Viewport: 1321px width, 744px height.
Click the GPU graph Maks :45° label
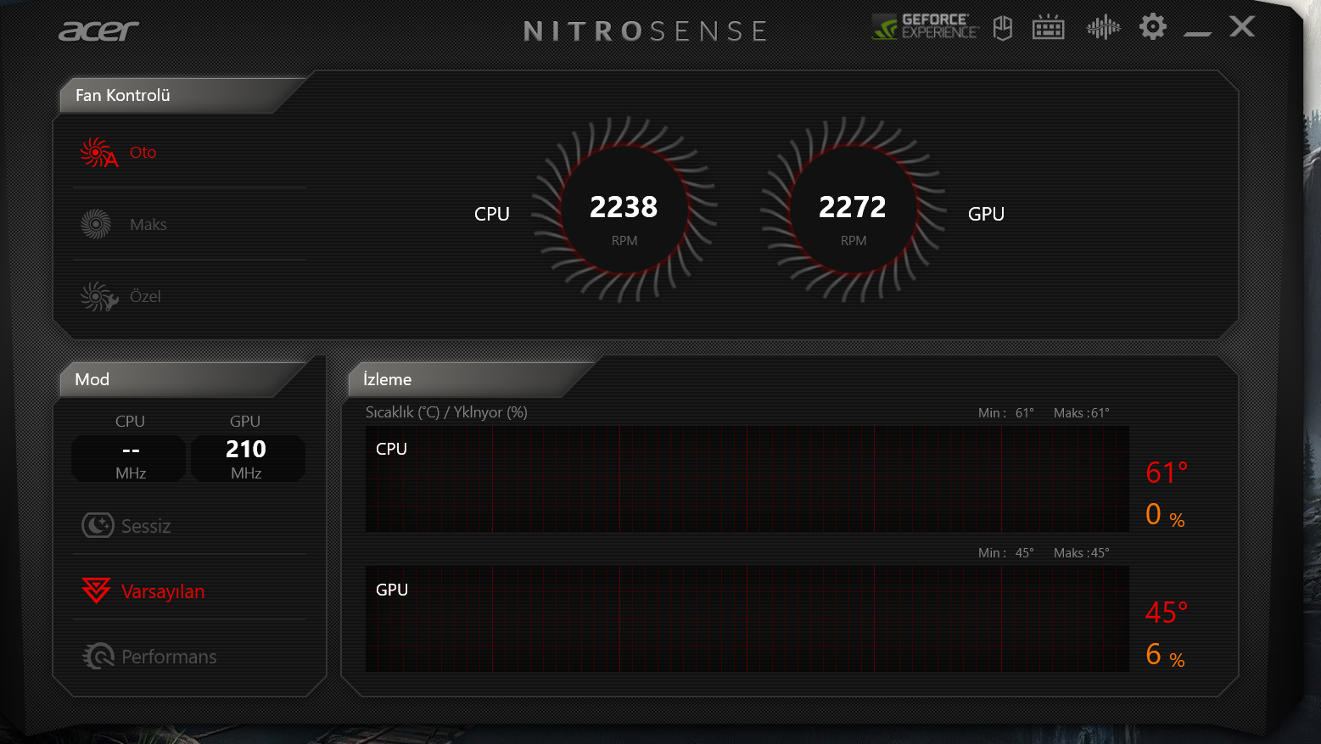coord(1082,553)
